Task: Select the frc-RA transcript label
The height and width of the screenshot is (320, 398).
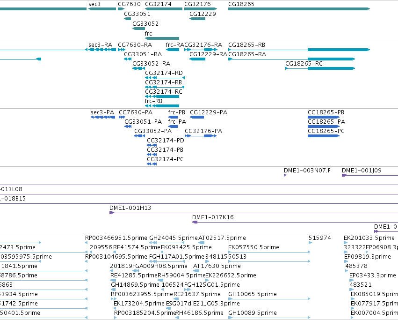Action: [x=175, y=45]
